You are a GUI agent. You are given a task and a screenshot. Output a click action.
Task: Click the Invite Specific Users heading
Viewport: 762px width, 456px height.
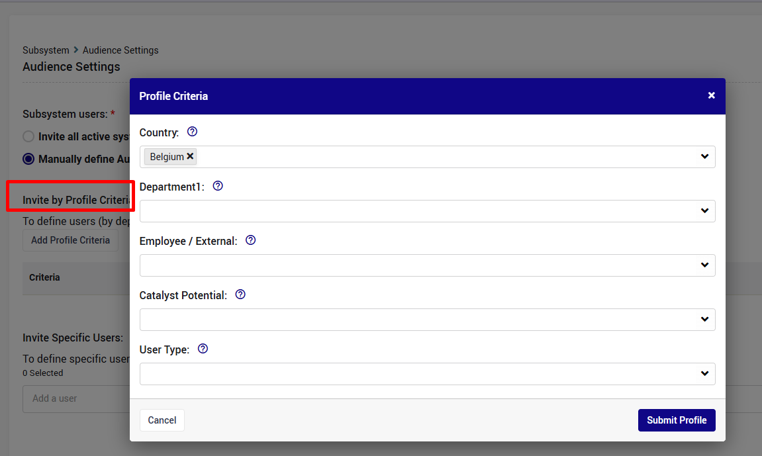coord(73,338)
